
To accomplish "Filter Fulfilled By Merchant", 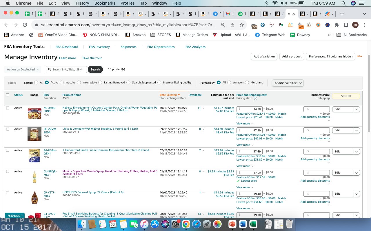I will click(x=247, y=83).
